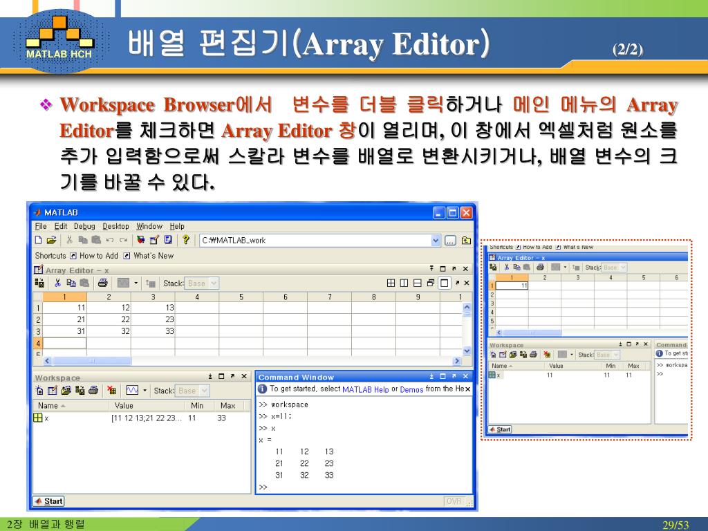Open the Window menu
Image resolution: width=708 pixels, height=531 pixels.
149,226
